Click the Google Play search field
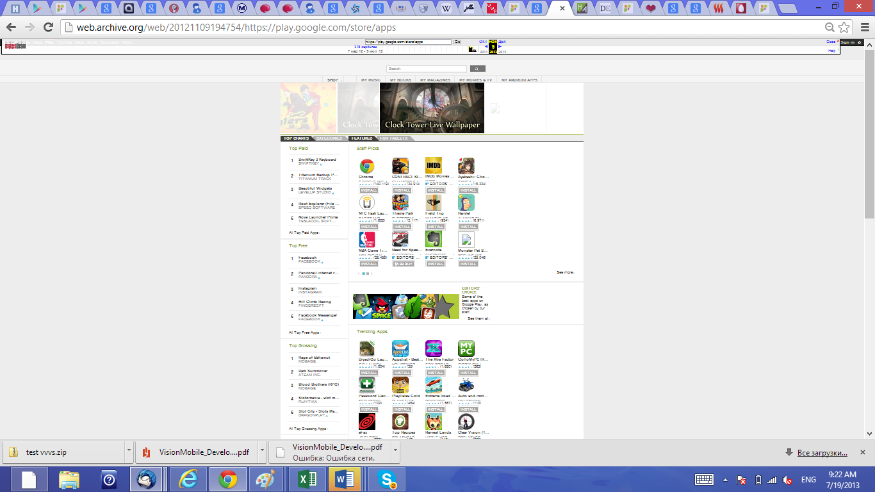875x492 pixels. [427, 69]
